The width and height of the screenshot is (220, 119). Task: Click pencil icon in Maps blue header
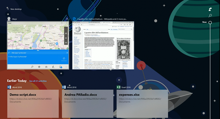click(9, 53)
